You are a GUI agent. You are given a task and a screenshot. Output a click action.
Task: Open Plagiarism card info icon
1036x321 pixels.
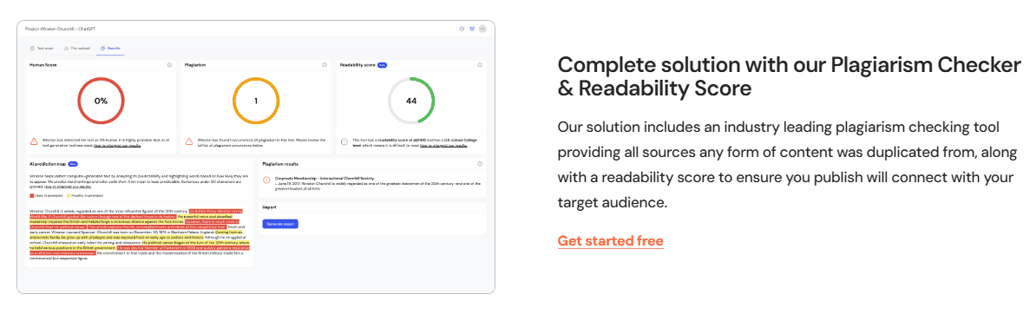coord(325,65)
